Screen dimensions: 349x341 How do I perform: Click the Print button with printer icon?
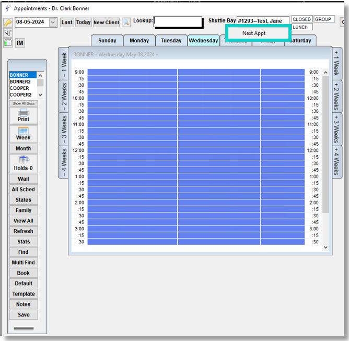click(24, 116)
